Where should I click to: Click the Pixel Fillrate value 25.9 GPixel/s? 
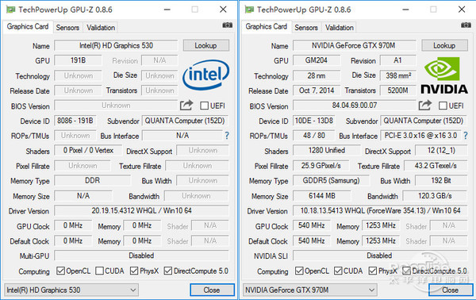click(x=321, y=166)
